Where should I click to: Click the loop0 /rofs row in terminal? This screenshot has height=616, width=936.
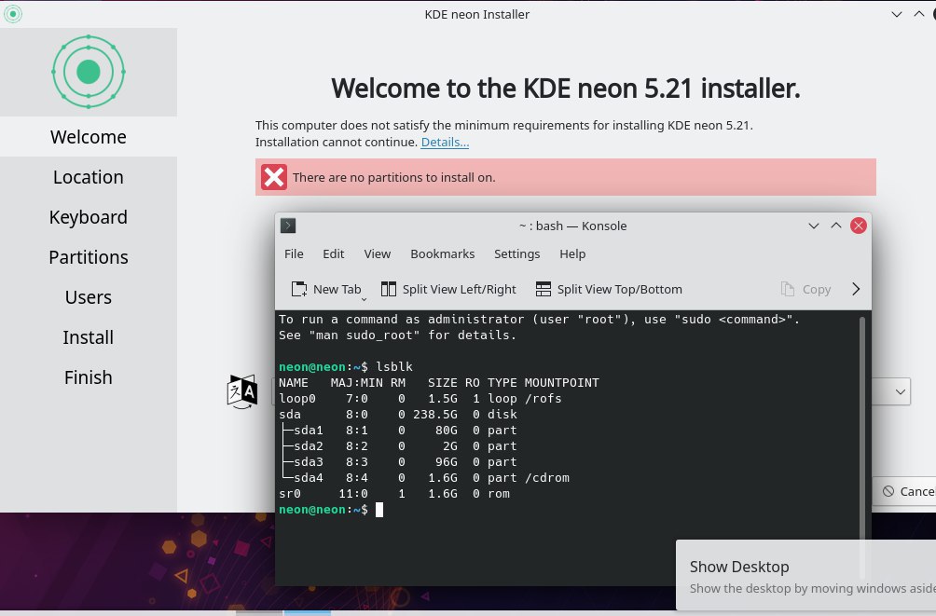tap(420, 398)
